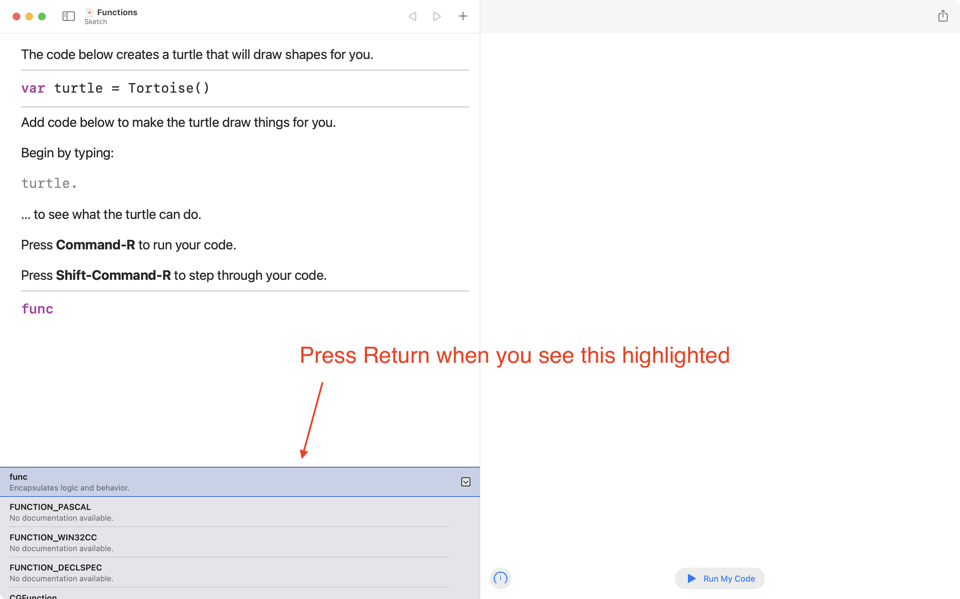Place the cursor in the turtle. code line

pyautogui.click(x=49, y=183)
